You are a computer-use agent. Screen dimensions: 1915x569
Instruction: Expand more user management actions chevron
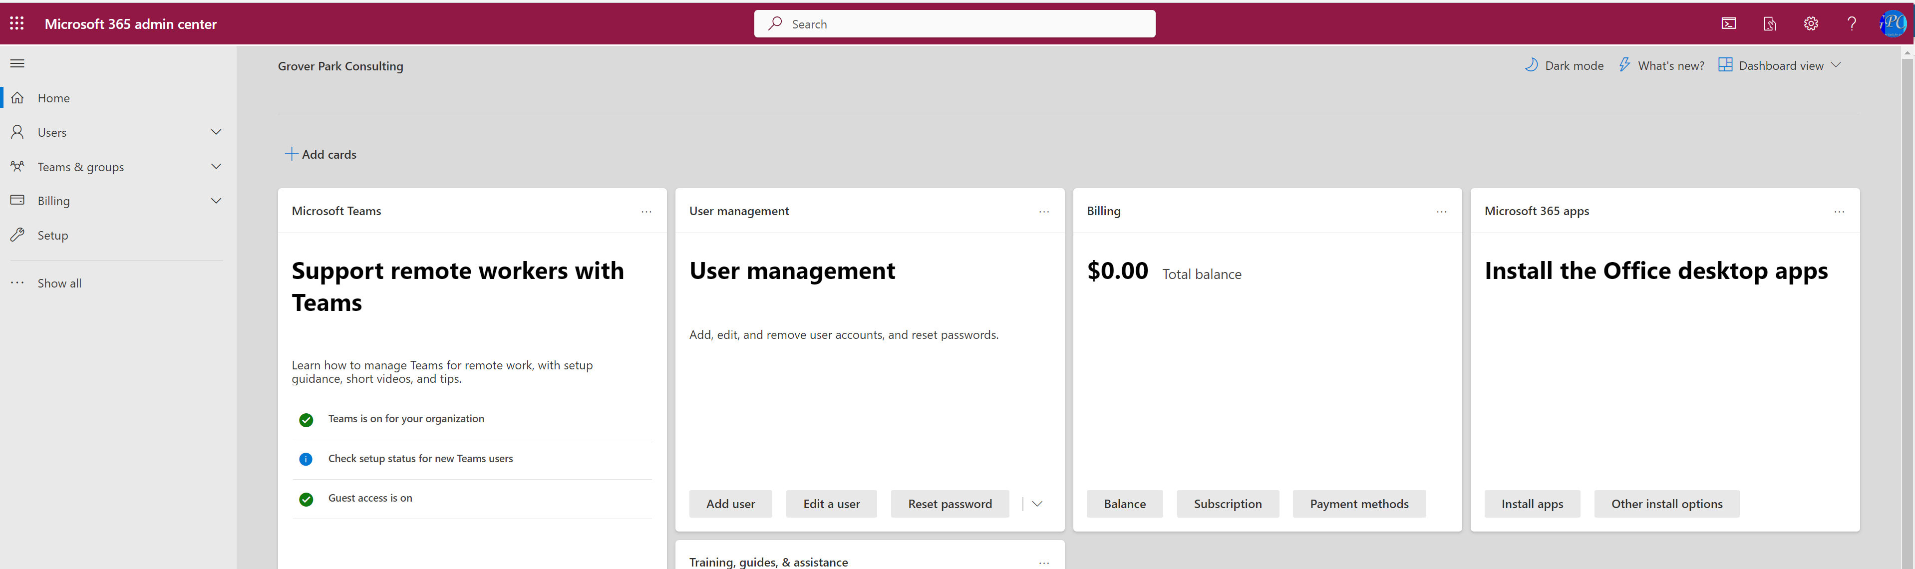click(x=1037, y=504)
